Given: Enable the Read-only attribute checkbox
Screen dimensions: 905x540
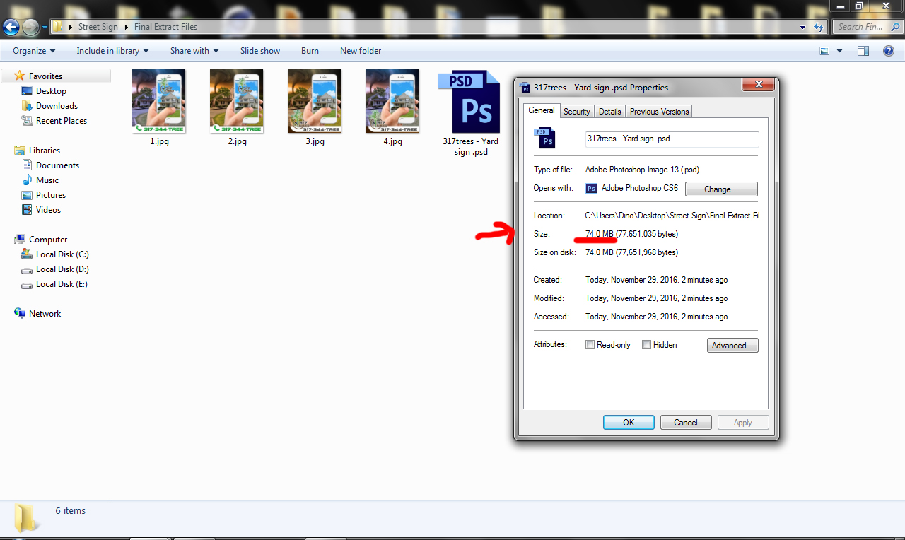Looking at the screenshot, I should 590,345.
